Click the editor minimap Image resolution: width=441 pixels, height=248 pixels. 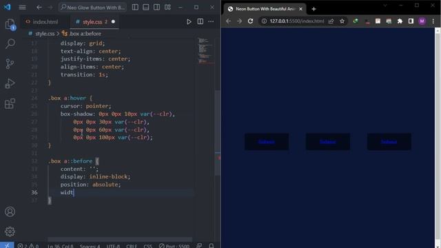coord(205,50)
